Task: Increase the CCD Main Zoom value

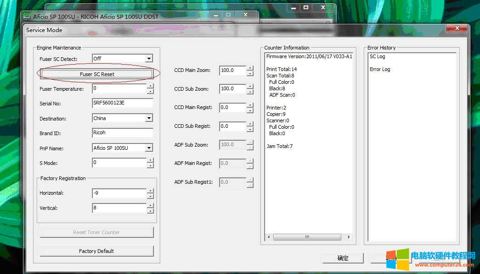Action: coord(250,68)
